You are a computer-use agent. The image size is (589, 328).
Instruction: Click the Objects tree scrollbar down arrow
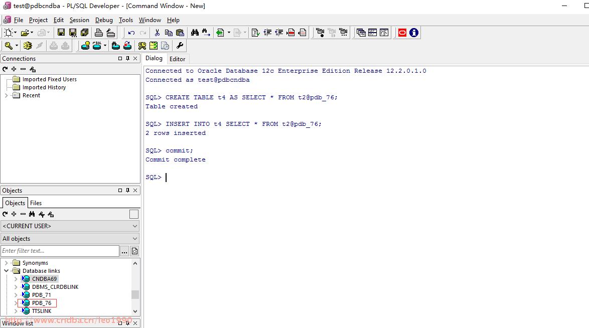pos(135,311)
